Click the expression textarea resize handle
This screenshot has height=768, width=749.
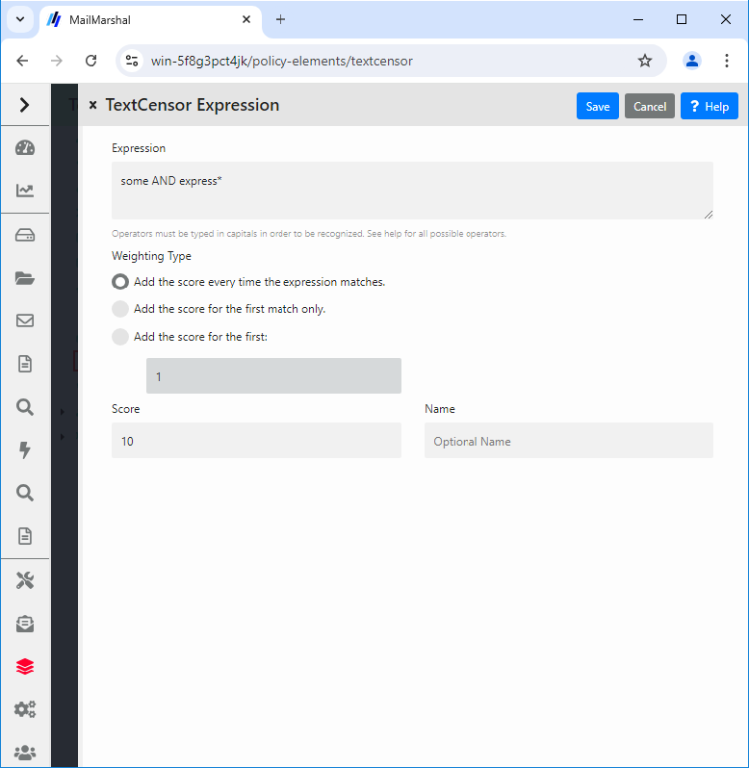click(x=709, y=215)
